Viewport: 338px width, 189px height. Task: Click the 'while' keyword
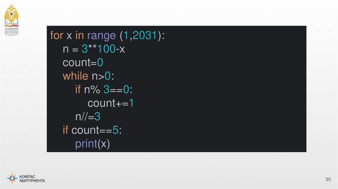(75, 76)
